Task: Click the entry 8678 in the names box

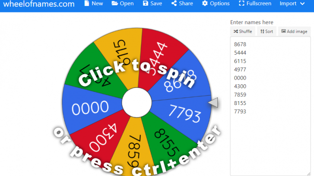Action: [x=240, y=44]
